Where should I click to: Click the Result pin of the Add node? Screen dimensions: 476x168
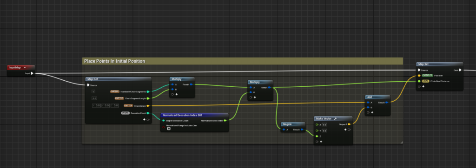pos(386,103)
